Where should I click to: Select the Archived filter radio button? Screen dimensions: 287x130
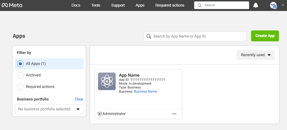tap(20, 75)
